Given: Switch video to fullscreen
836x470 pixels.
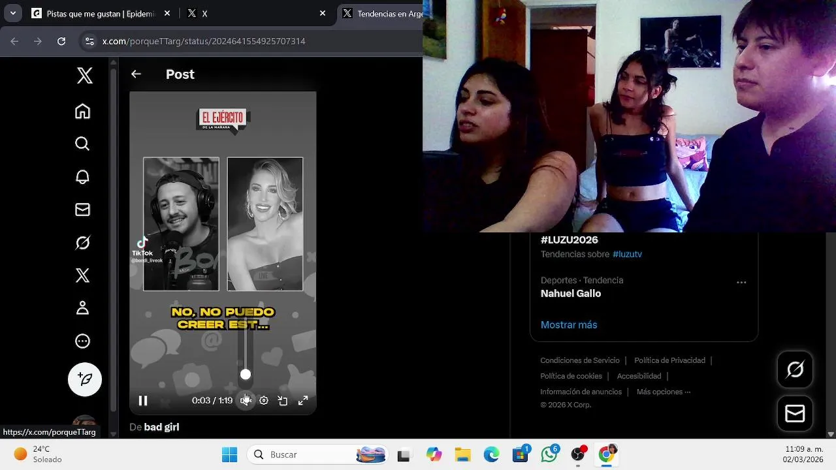Looking at the screenshot, I should coord(303,401).
